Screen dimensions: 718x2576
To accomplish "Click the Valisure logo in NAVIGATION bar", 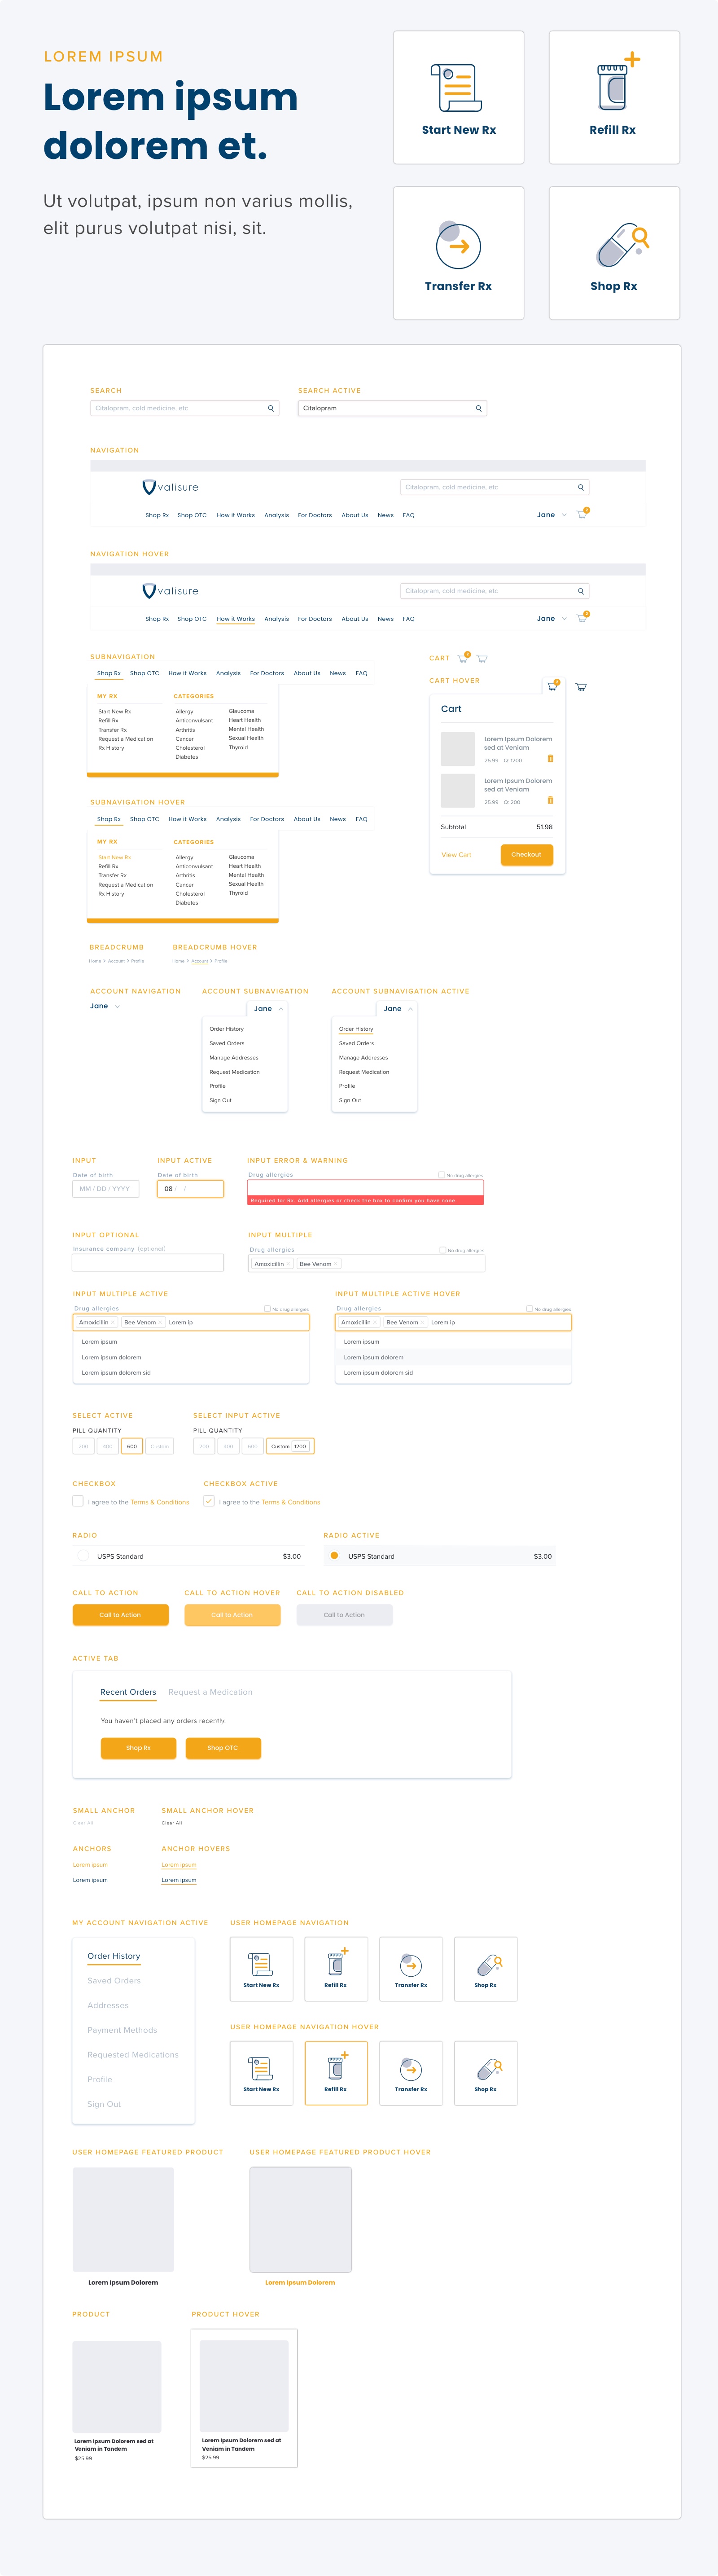I will click(x=170, y=487).
